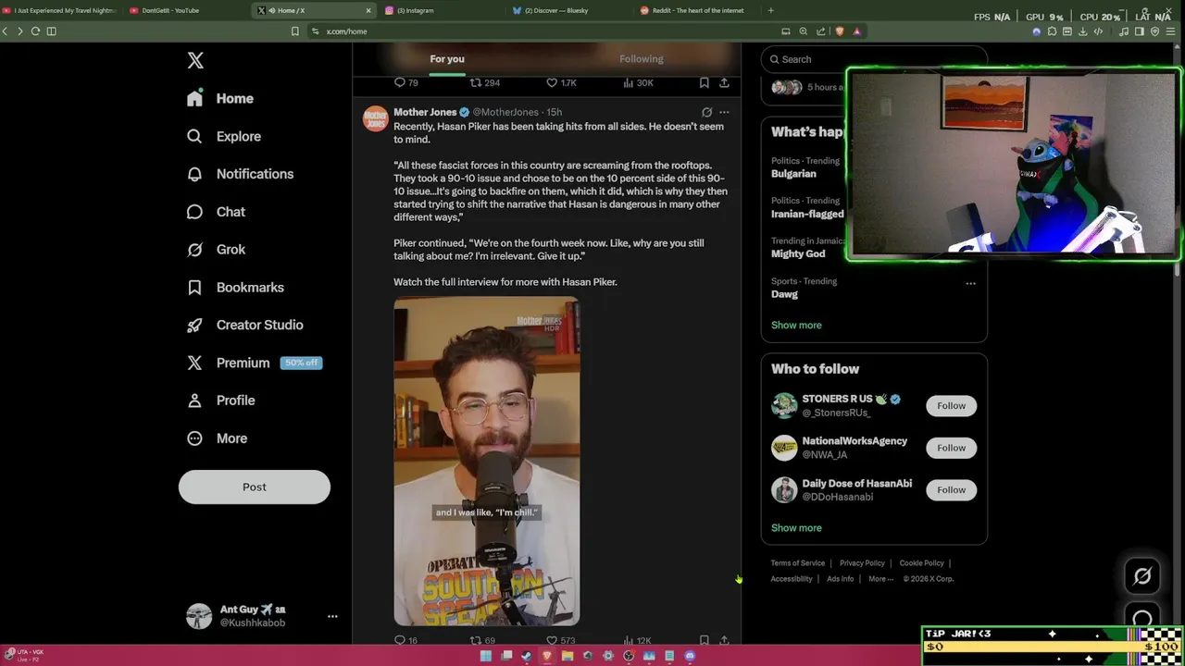1185x666 pixels.
Task: Open Notifications bell in sidebar
Action: click(194, 174)
